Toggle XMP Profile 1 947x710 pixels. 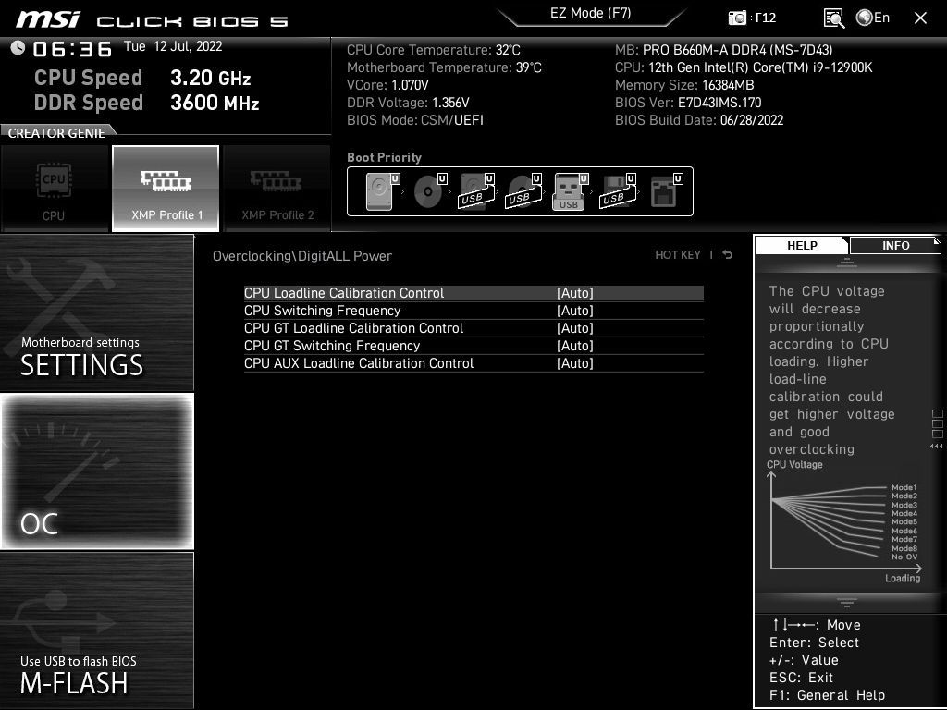click(x=166, y=189)
